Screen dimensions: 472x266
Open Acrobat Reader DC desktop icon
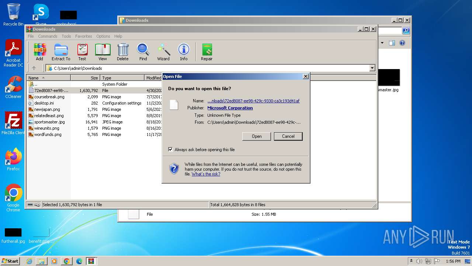pyautogui.click(x=13, y=54)
